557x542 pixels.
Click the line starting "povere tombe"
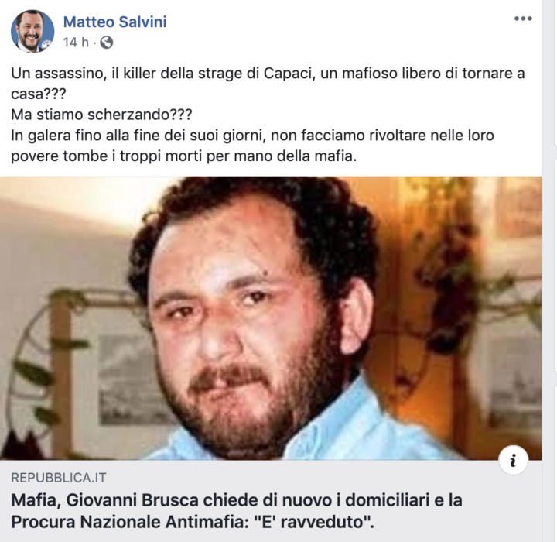pos(183,156)
